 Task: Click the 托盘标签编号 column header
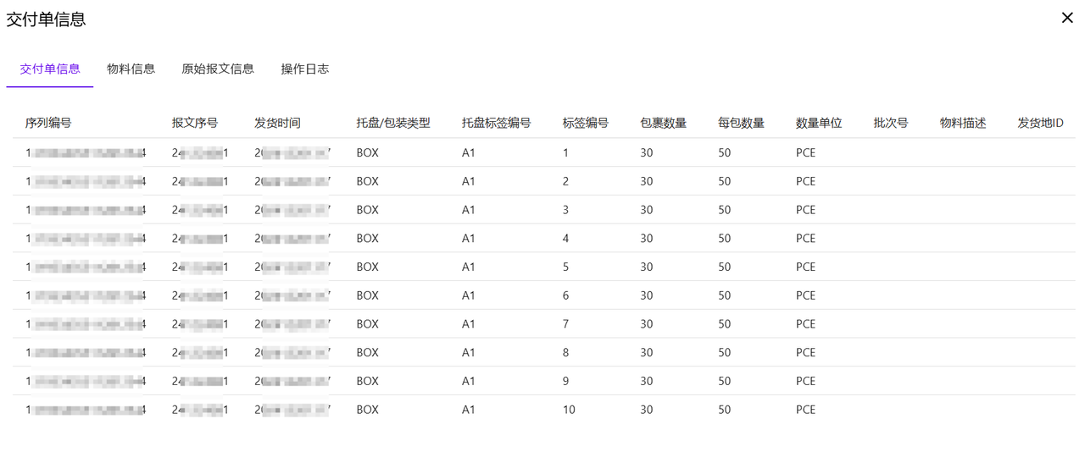click(x=496, y=124)
